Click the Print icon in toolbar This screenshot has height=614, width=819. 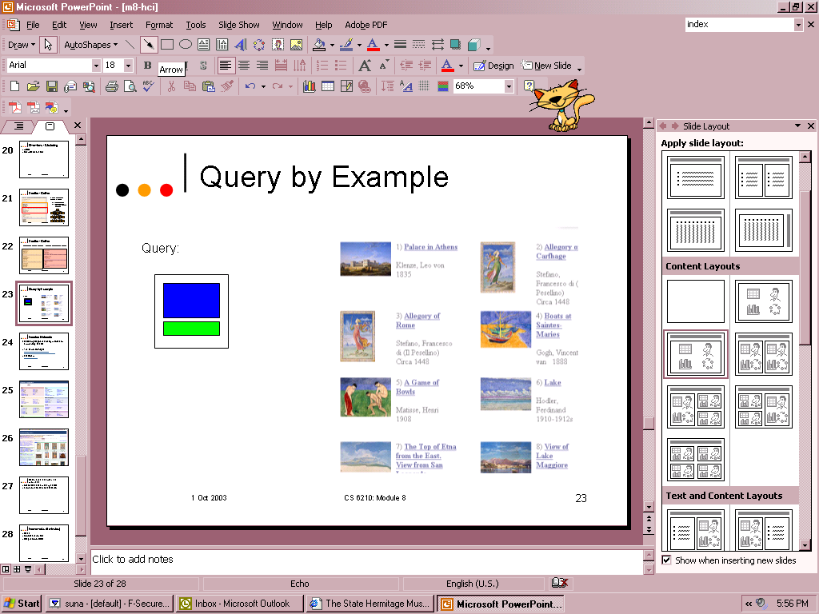112,86
